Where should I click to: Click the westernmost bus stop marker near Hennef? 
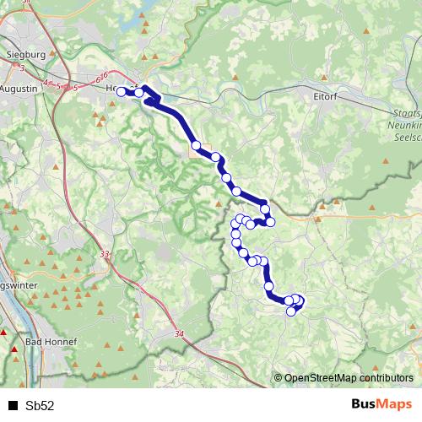[x=121, y=92]
